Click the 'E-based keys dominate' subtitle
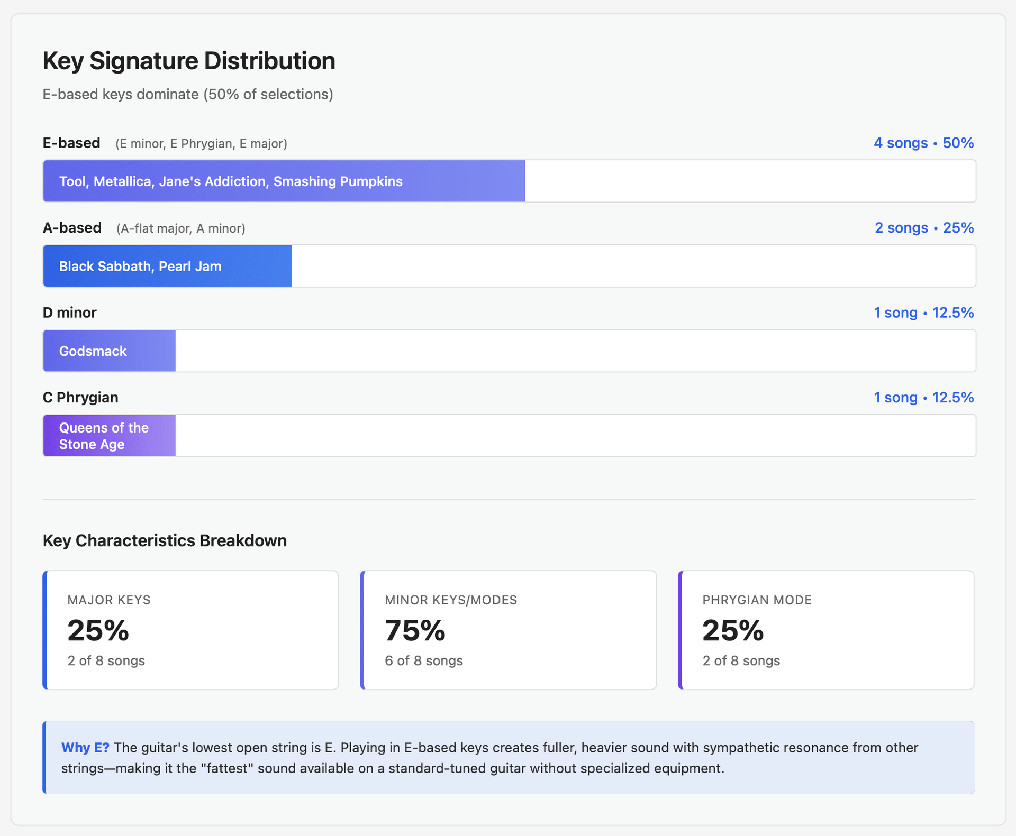The width and height of the screenshot is (1016, 836). pos(188,95)
